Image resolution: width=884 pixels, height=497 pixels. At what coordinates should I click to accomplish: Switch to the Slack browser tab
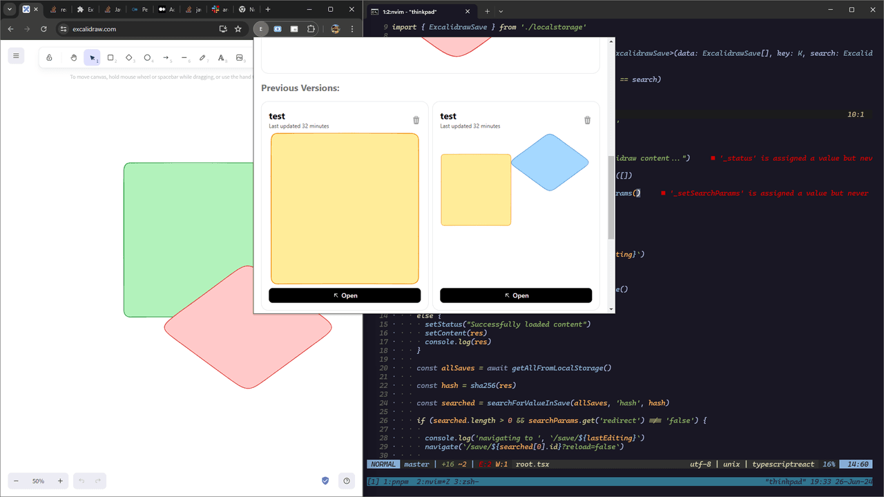(x=219, y=10)
